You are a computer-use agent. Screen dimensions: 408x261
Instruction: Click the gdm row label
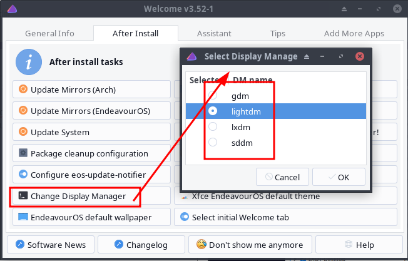[240, 96]
